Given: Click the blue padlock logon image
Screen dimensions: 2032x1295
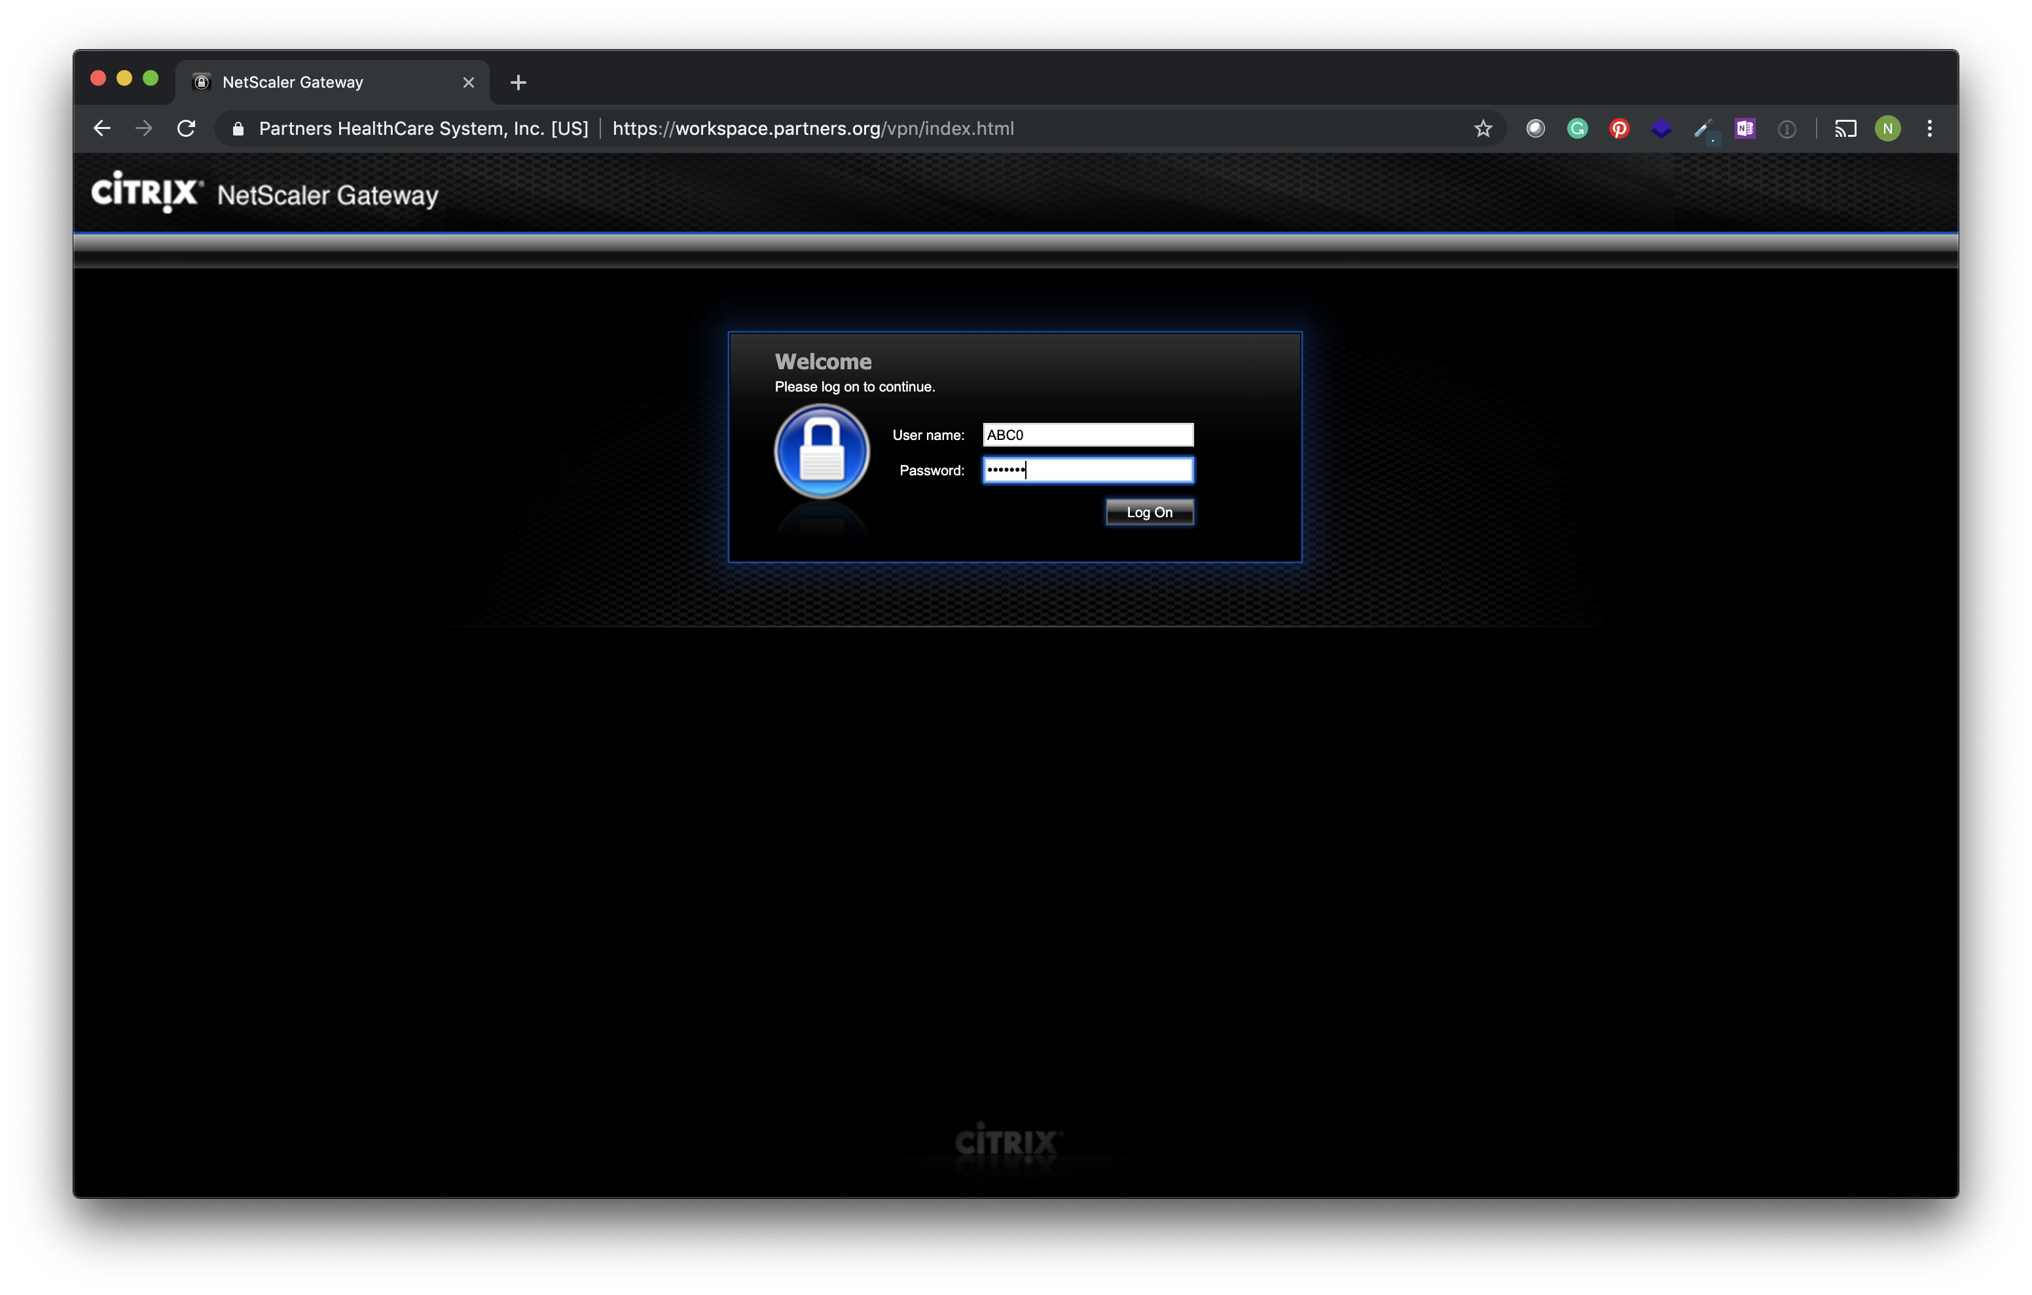Looking at the screenshot, I should [x=822, y=452].
